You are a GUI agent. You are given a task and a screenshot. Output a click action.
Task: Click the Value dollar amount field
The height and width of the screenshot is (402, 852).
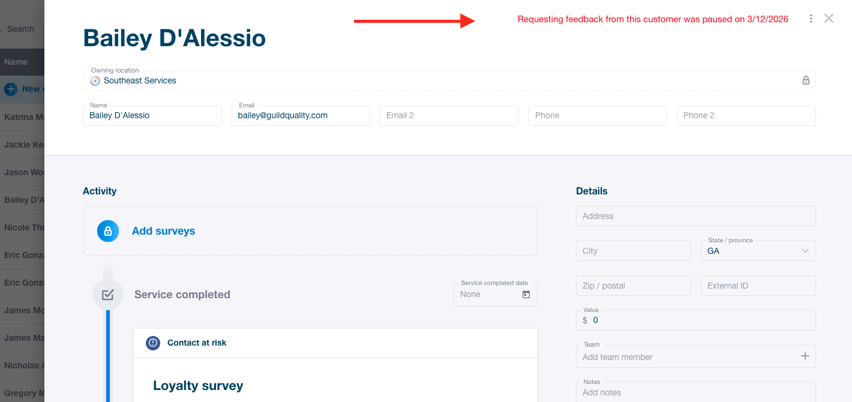point(699,320)
